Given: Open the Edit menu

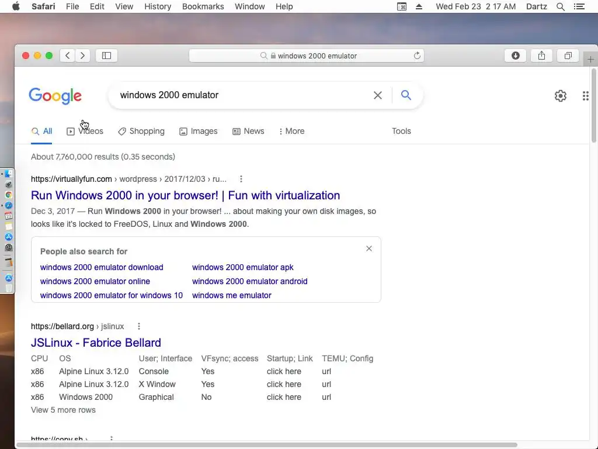Looking at the screenshot, I should click(97, 6).
